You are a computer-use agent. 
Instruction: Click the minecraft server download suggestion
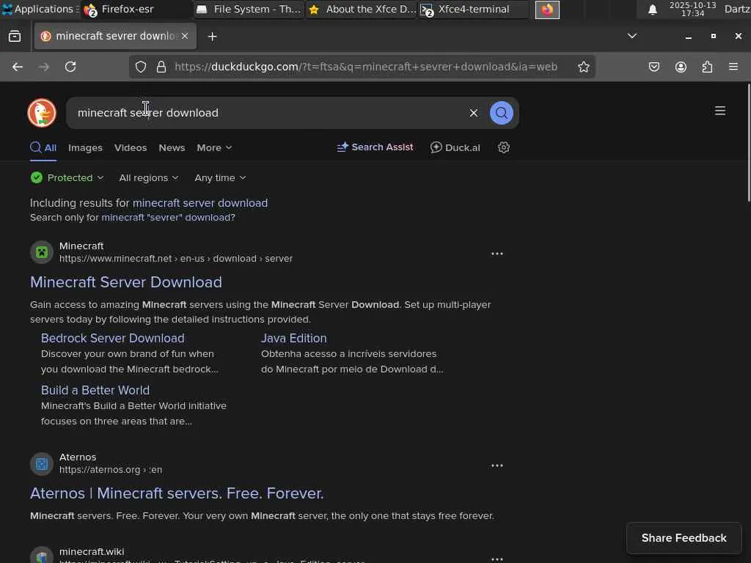point(200,203)
